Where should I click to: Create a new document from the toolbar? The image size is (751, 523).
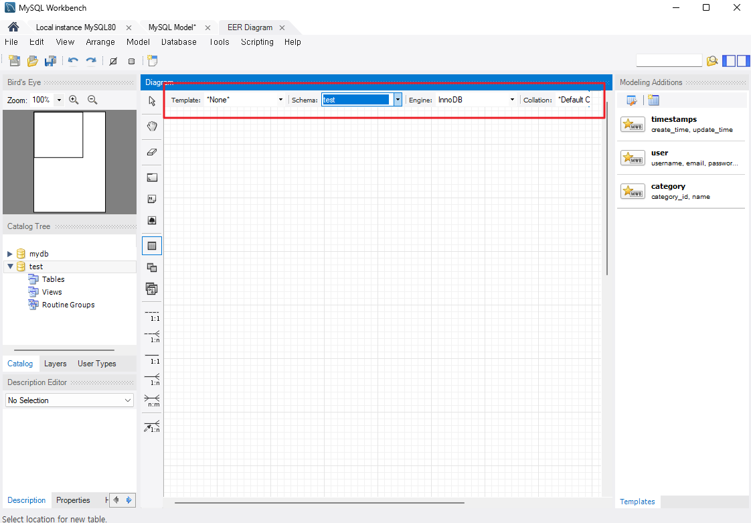14,61
